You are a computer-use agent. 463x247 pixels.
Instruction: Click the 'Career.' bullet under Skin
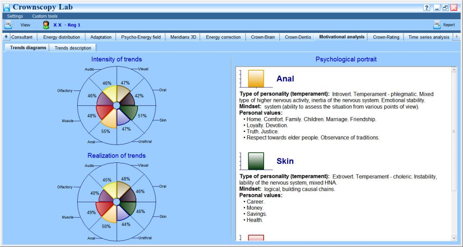pos(256,202)
